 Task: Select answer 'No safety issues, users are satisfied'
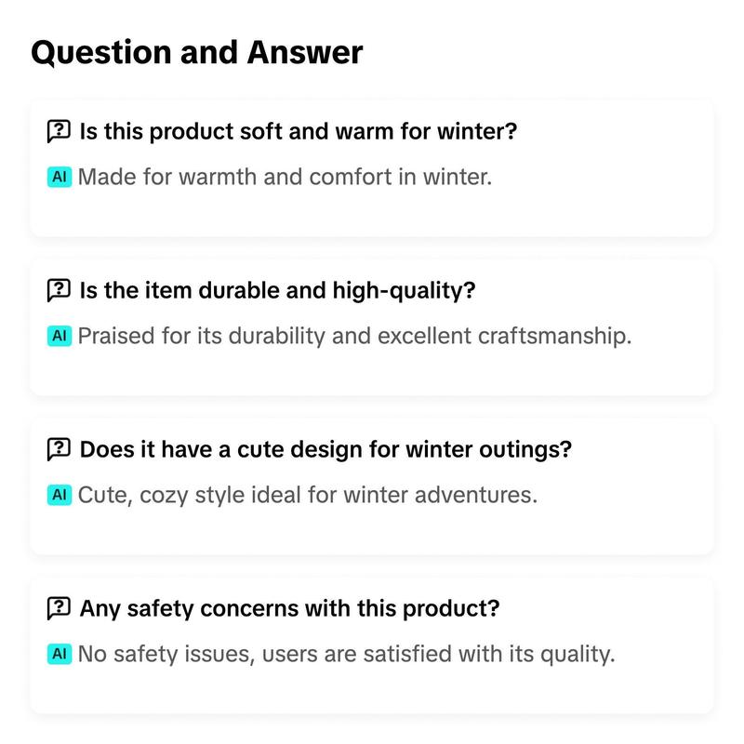(x=346, y=655)
